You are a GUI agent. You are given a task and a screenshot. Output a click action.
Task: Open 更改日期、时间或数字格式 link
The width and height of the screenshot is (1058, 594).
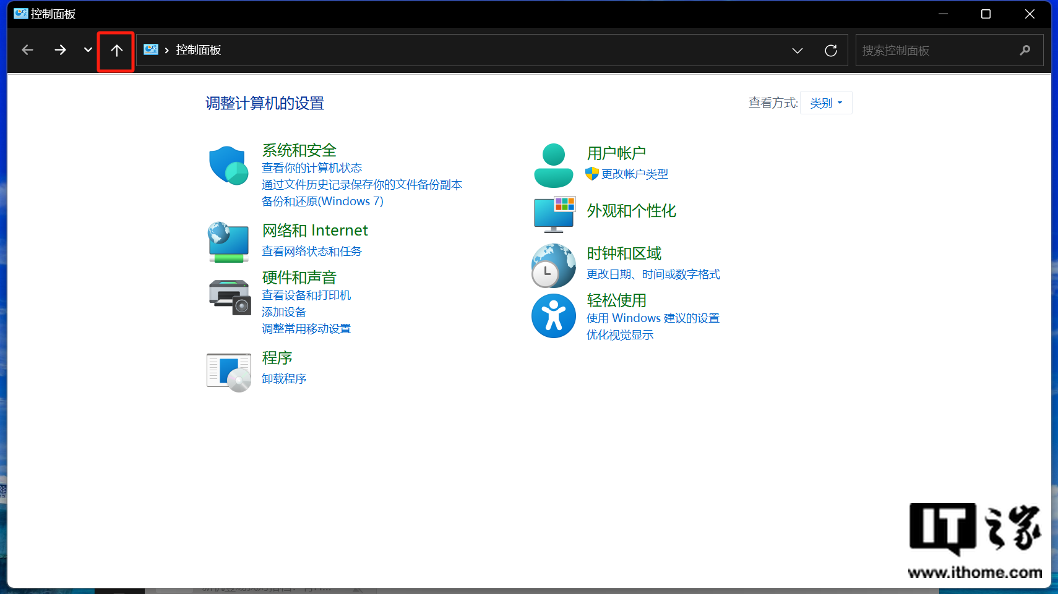(x=653, y=274)
